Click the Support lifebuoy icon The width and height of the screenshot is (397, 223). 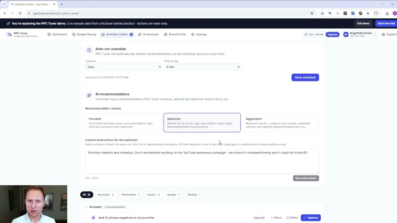click(383, 34)
